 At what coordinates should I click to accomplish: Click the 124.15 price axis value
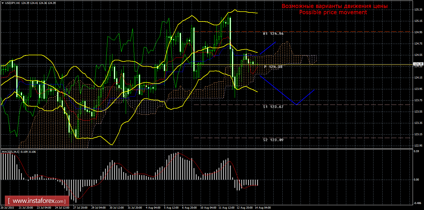(x=418, y=78)
